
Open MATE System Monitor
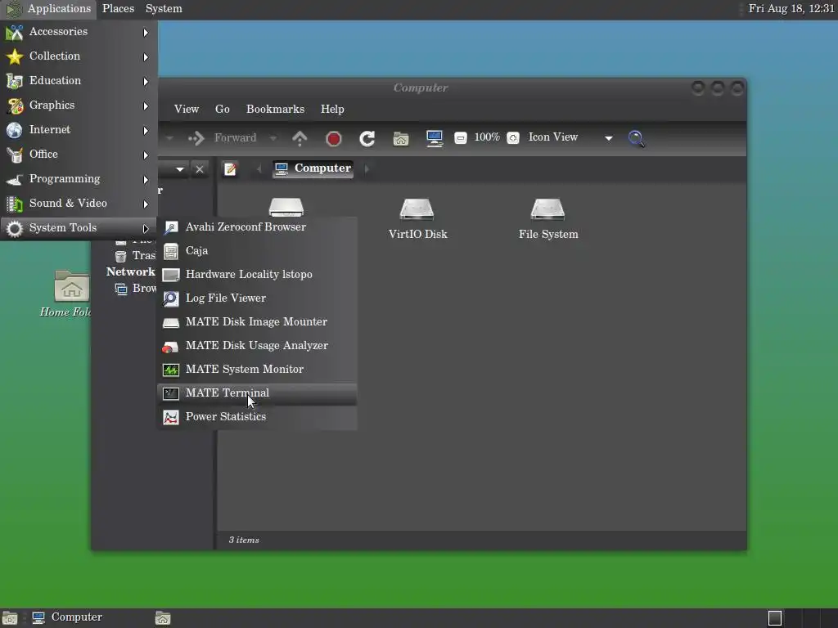click(257, 369)
